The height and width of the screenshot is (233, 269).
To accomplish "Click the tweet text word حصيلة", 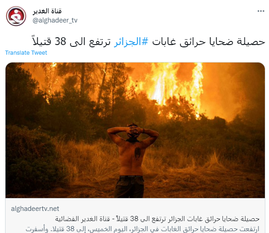I will pyautogui.click(x=251, y=42).
